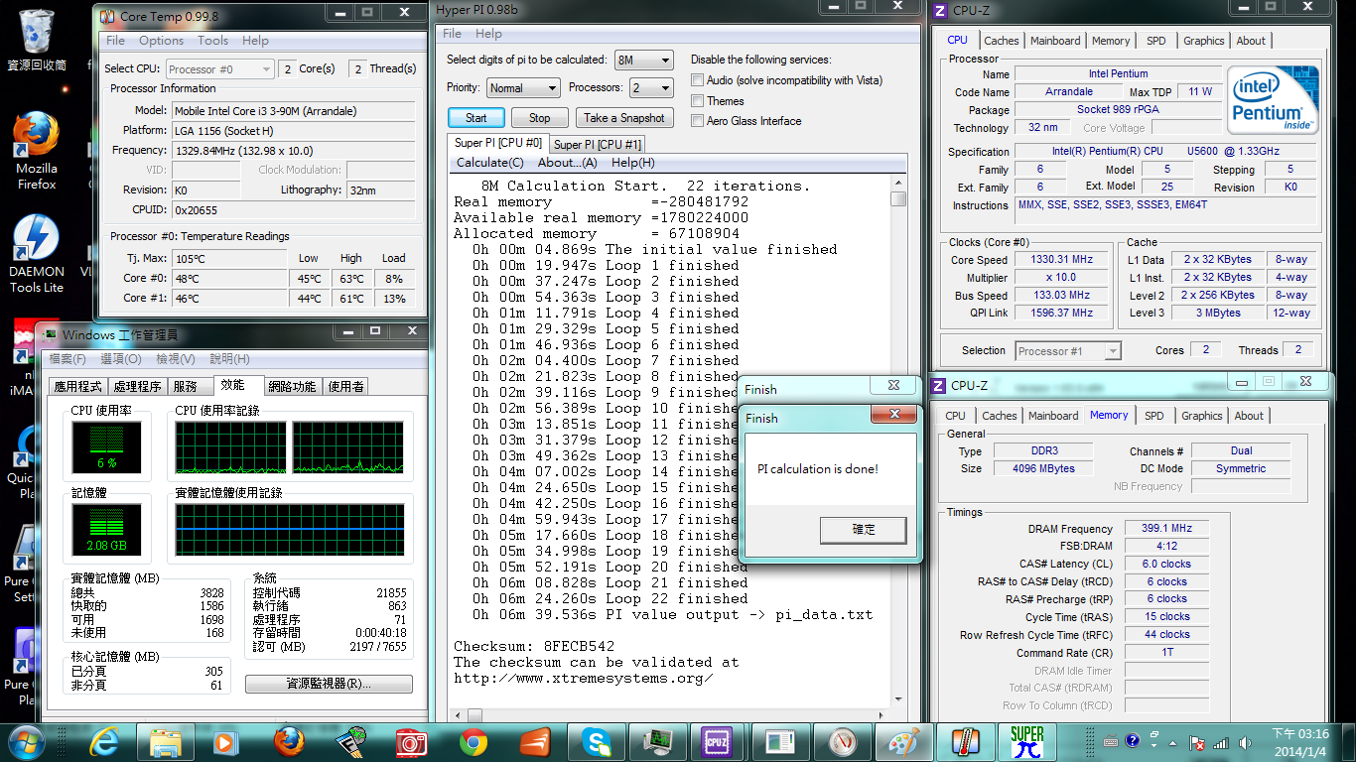Click the Windows Start orb
The height and width of the screenshot is (762, 1356).
click(x=27, y=741)
